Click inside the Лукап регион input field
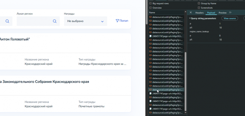245x116 pixels. (34, 21)
